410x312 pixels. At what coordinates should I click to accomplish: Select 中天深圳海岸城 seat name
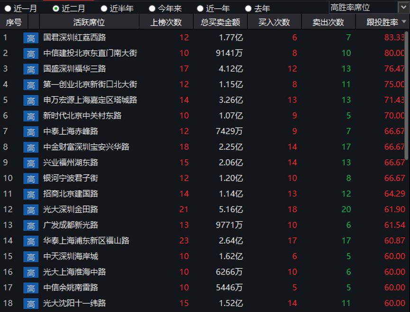tap(71, 257)
